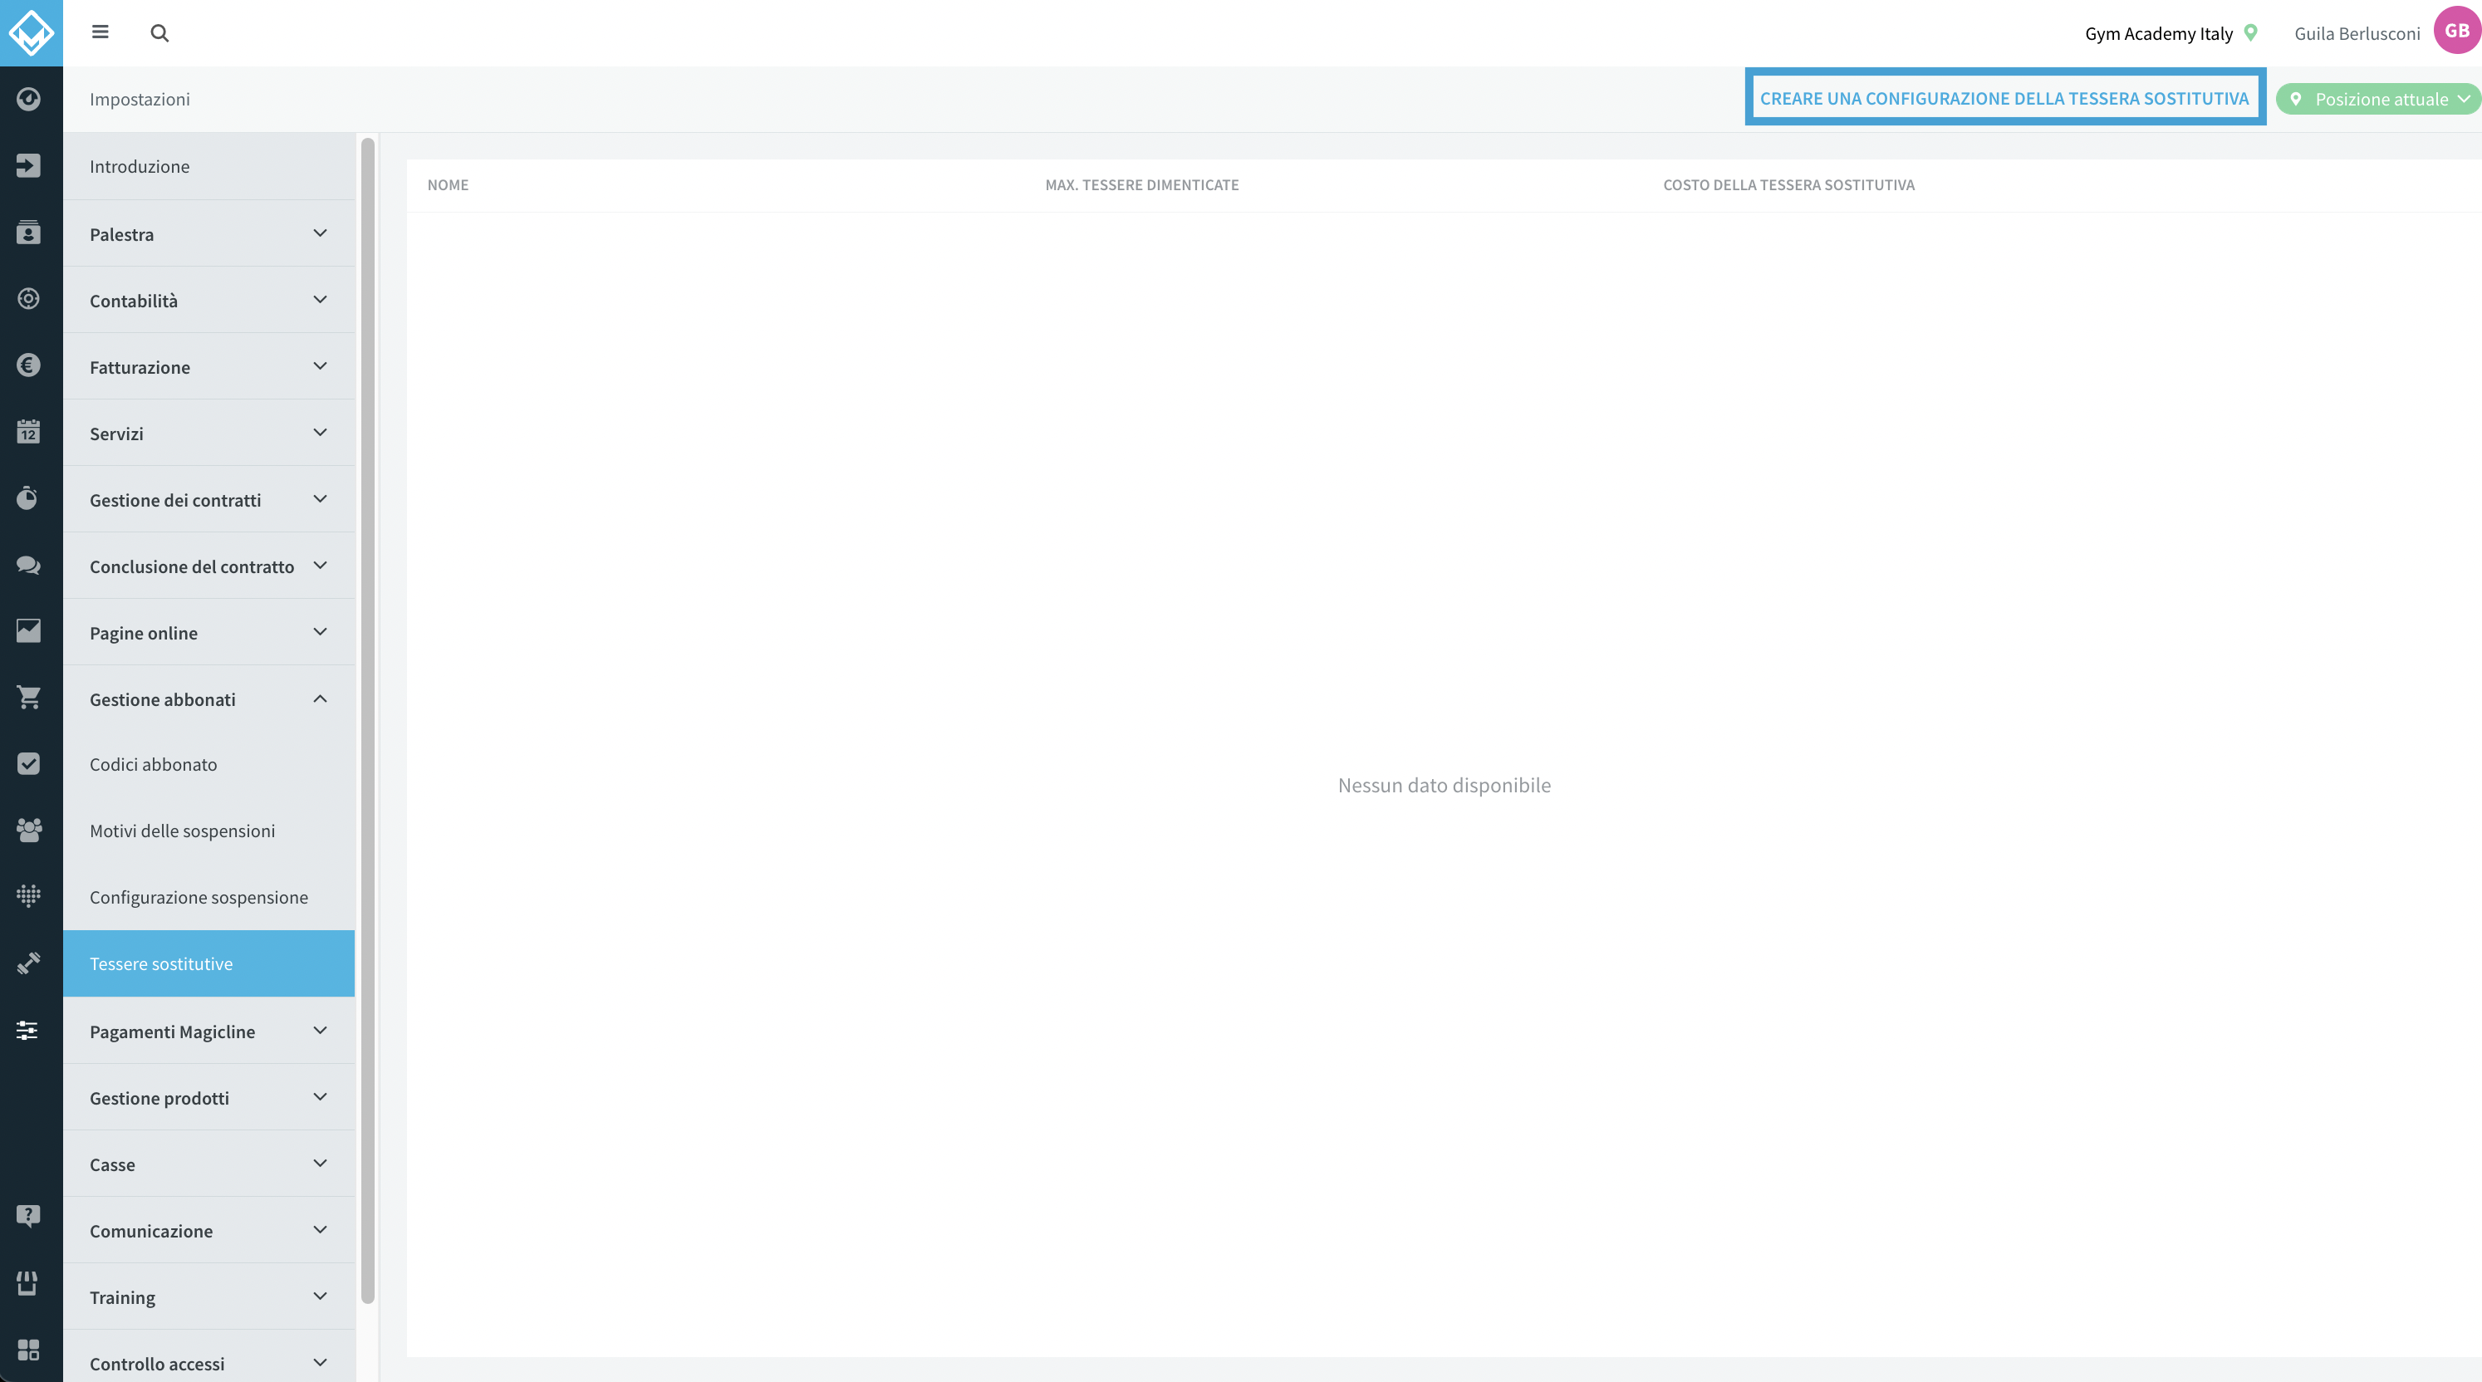Open the hamburger menu icon

(101, 32)
